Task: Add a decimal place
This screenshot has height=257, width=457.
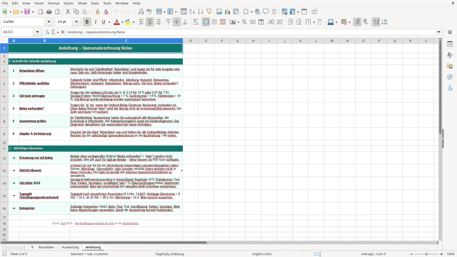Action: [272, 22]
